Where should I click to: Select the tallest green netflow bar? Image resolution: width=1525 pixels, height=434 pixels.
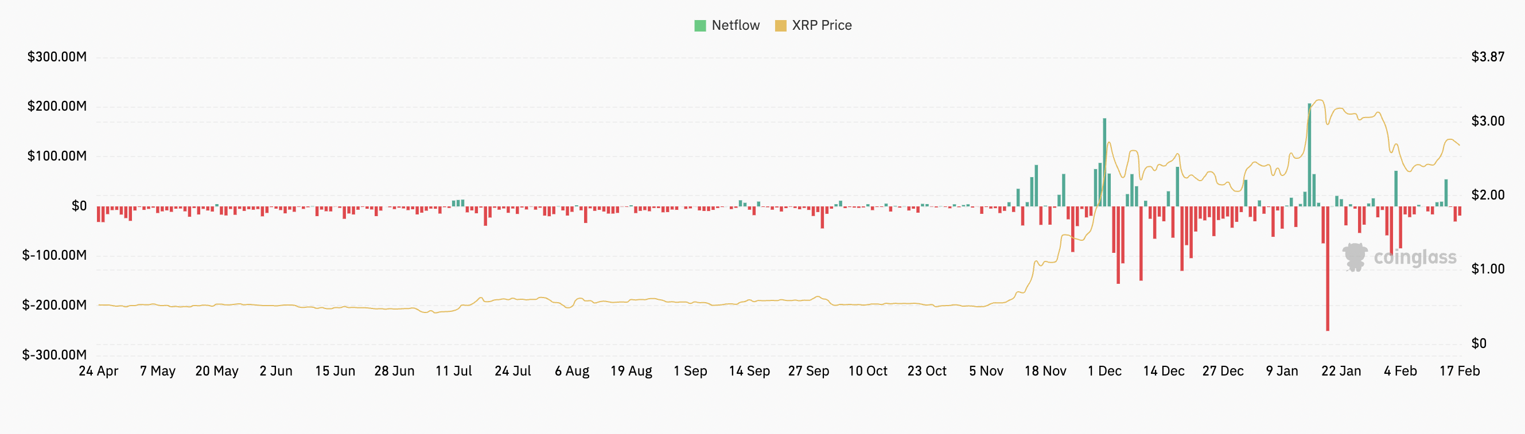[1309, 154]
